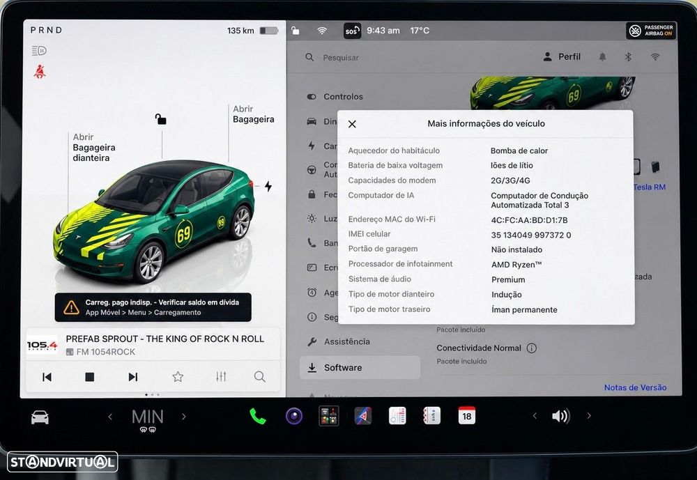The image size is (697, 480).
Task: Tap the IMEI value 35 134049 997372 0
Action: pyautogui.click(x=530, y=235)
